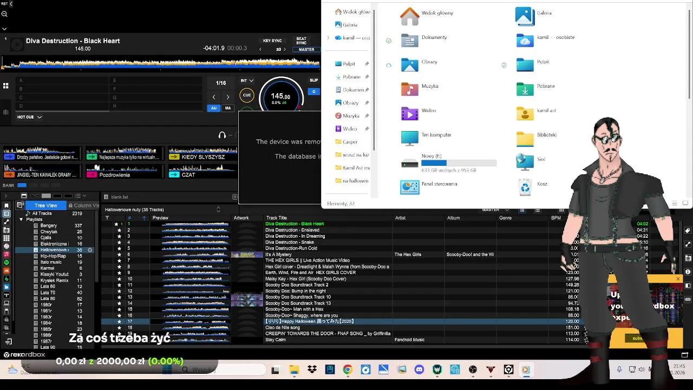This screenshot has height=390, width=693.
Task: Click the BEAT SYNC button
Action: [301, 41]
